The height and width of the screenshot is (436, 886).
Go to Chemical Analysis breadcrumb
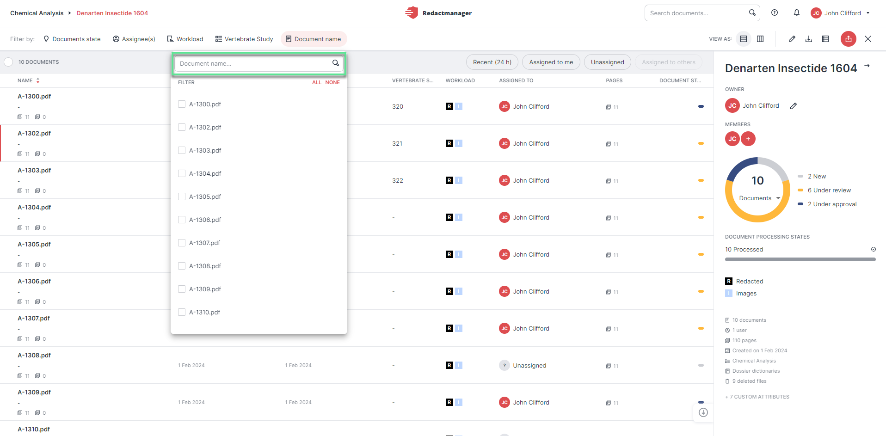point(37,13)
